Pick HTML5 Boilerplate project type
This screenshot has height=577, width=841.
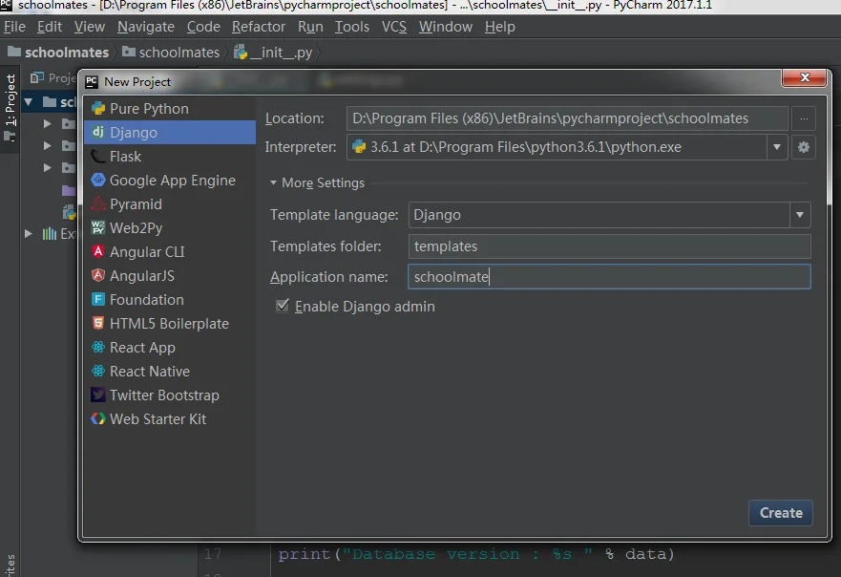point(170,324)
